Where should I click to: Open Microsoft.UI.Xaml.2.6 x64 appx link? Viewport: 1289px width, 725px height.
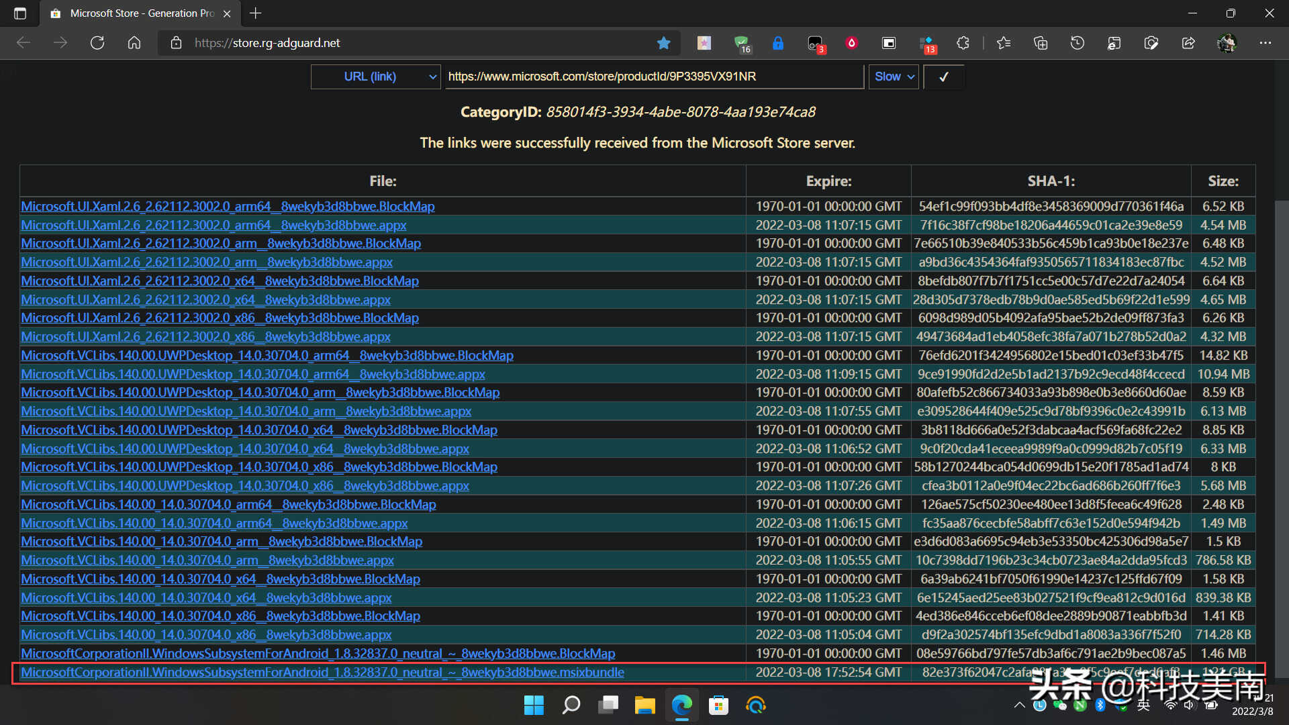click(x=205, y=299)
